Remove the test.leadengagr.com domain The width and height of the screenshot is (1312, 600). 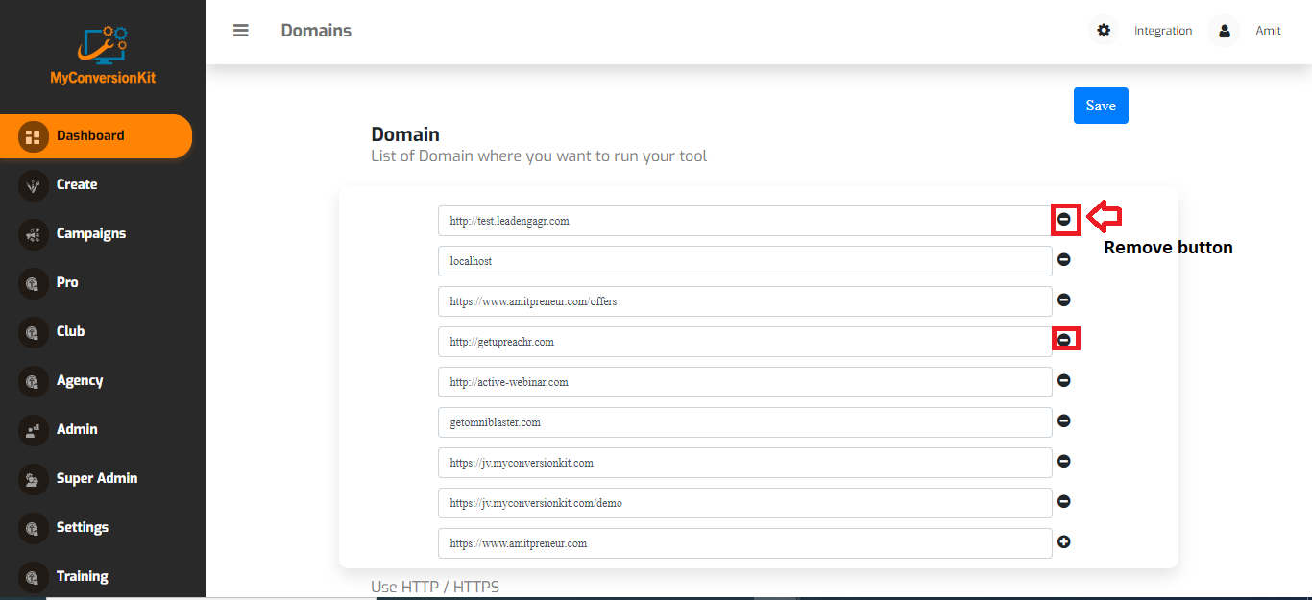(x=1064, y=220)
